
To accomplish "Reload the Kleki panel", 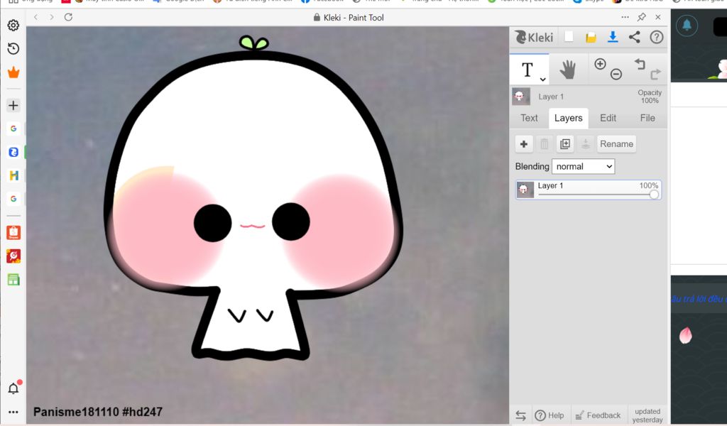I will [68, 17].
